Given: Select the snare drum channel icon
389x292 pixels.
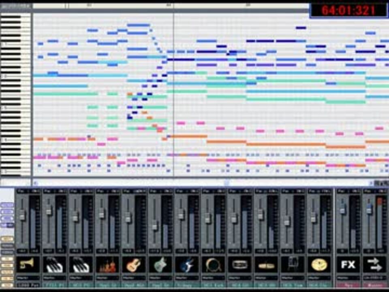Looking at the screenshot, I should coord(240,264).
